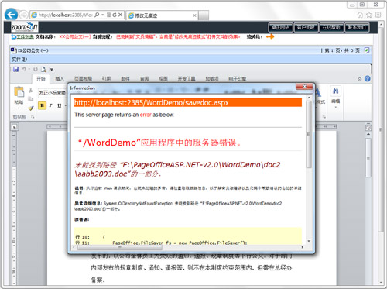Viewport: 387px width, 289px height.
Task: Select the 视图 ribbon tab
Action: tap(163, 79)
